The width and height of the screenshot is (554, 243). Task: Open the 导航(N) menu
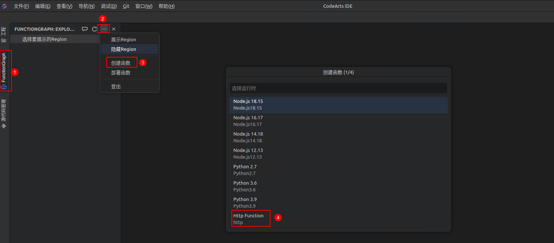coord(86,6)
